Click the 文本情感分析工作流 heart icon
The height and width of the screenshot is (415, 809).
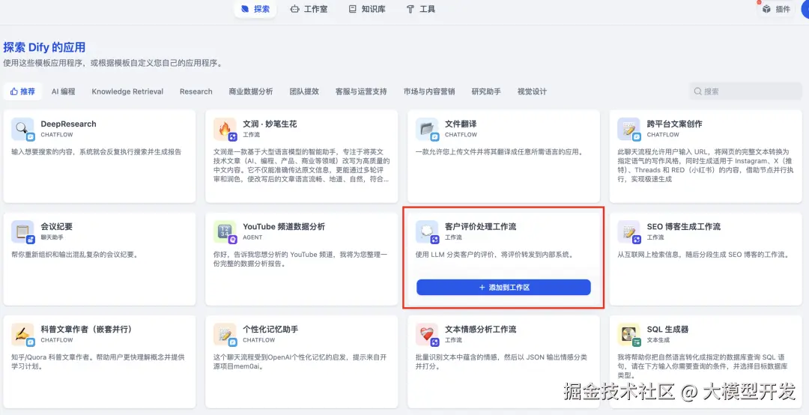[x=427, y=335]
